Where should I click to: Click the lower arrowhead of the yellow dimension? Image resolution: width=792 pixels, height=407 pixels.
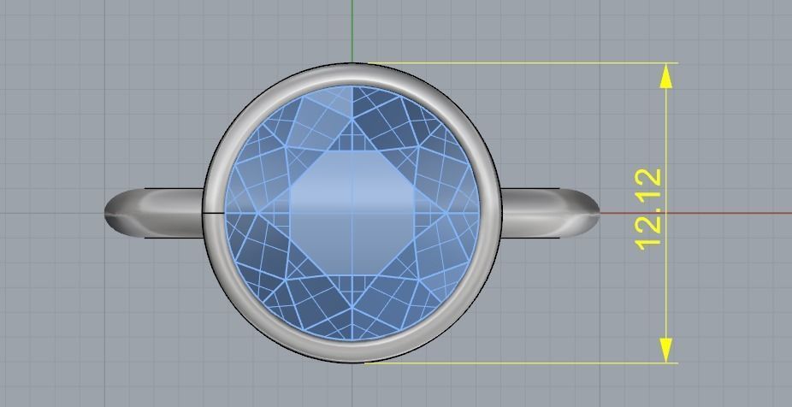pyautogui.click(x=665, y=350)
